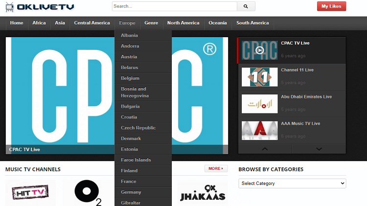Image resolution: width=367 pixels, height=206 pixels.
Task: Select Bulgaria from Europe dropdown
Action: [x=143, y=107]
